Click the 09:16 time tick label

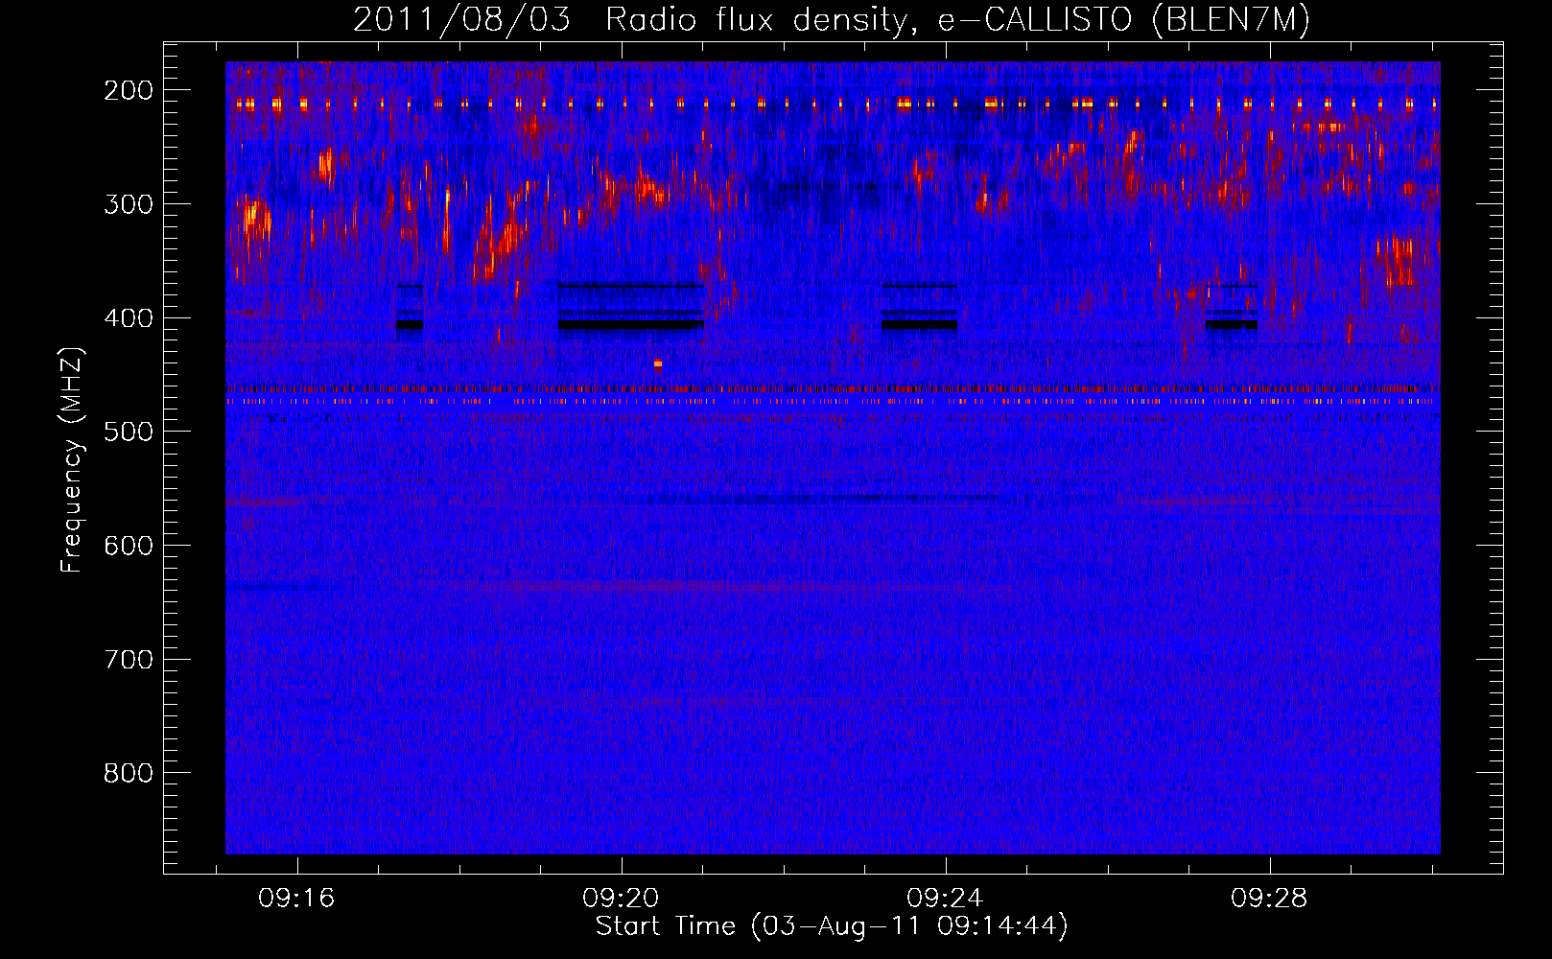pos(296,899)
